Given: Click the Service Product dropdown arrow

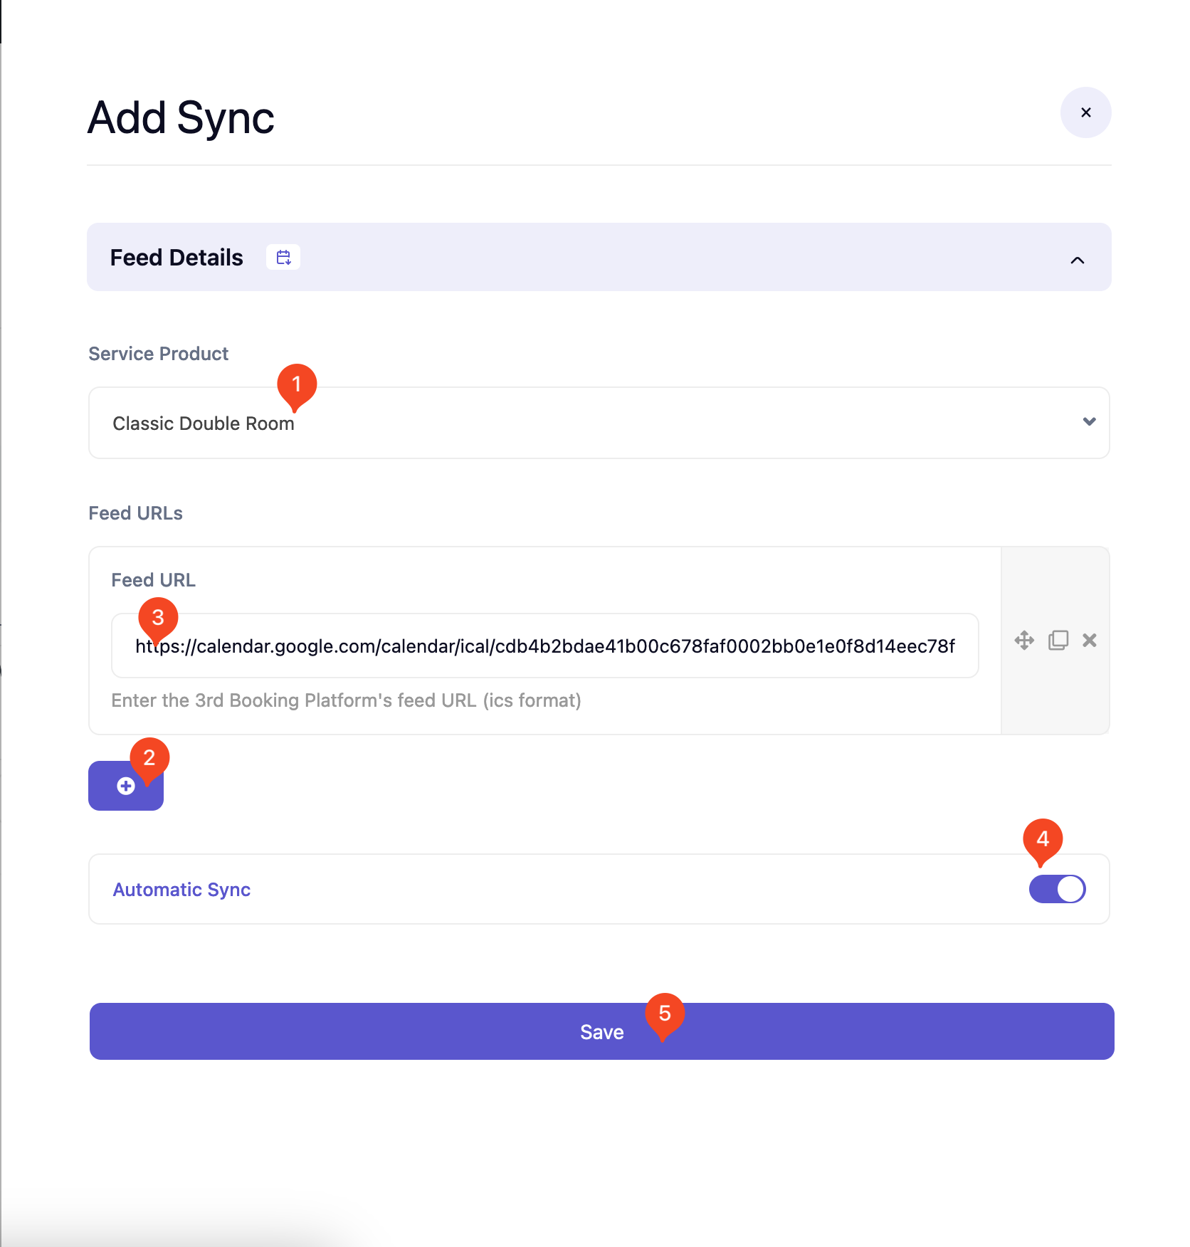Looking at the screenshot, I should pos(1089,421).
